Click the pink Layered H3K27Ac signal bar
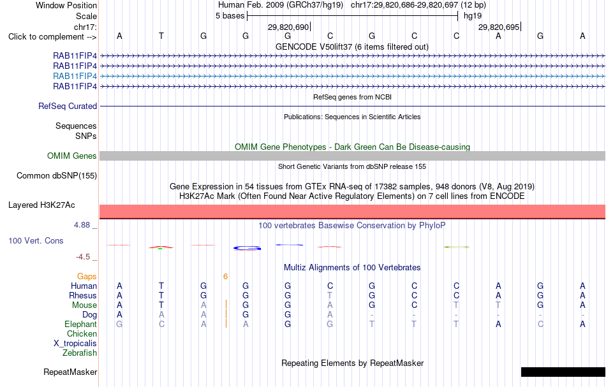 [352, 211]
